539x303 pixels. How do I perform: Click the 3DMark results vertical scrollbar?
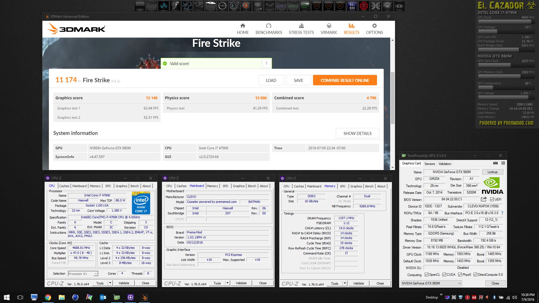(392, 98)
